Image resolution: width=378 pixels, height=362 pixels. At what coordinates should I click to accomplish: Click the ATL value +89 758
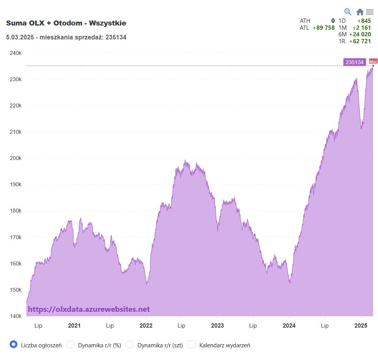click(324, 28)
